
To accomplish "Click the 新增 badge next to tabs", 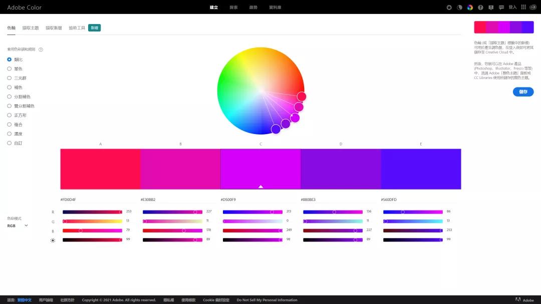I will pyautogui.click(x=94, y=28).
